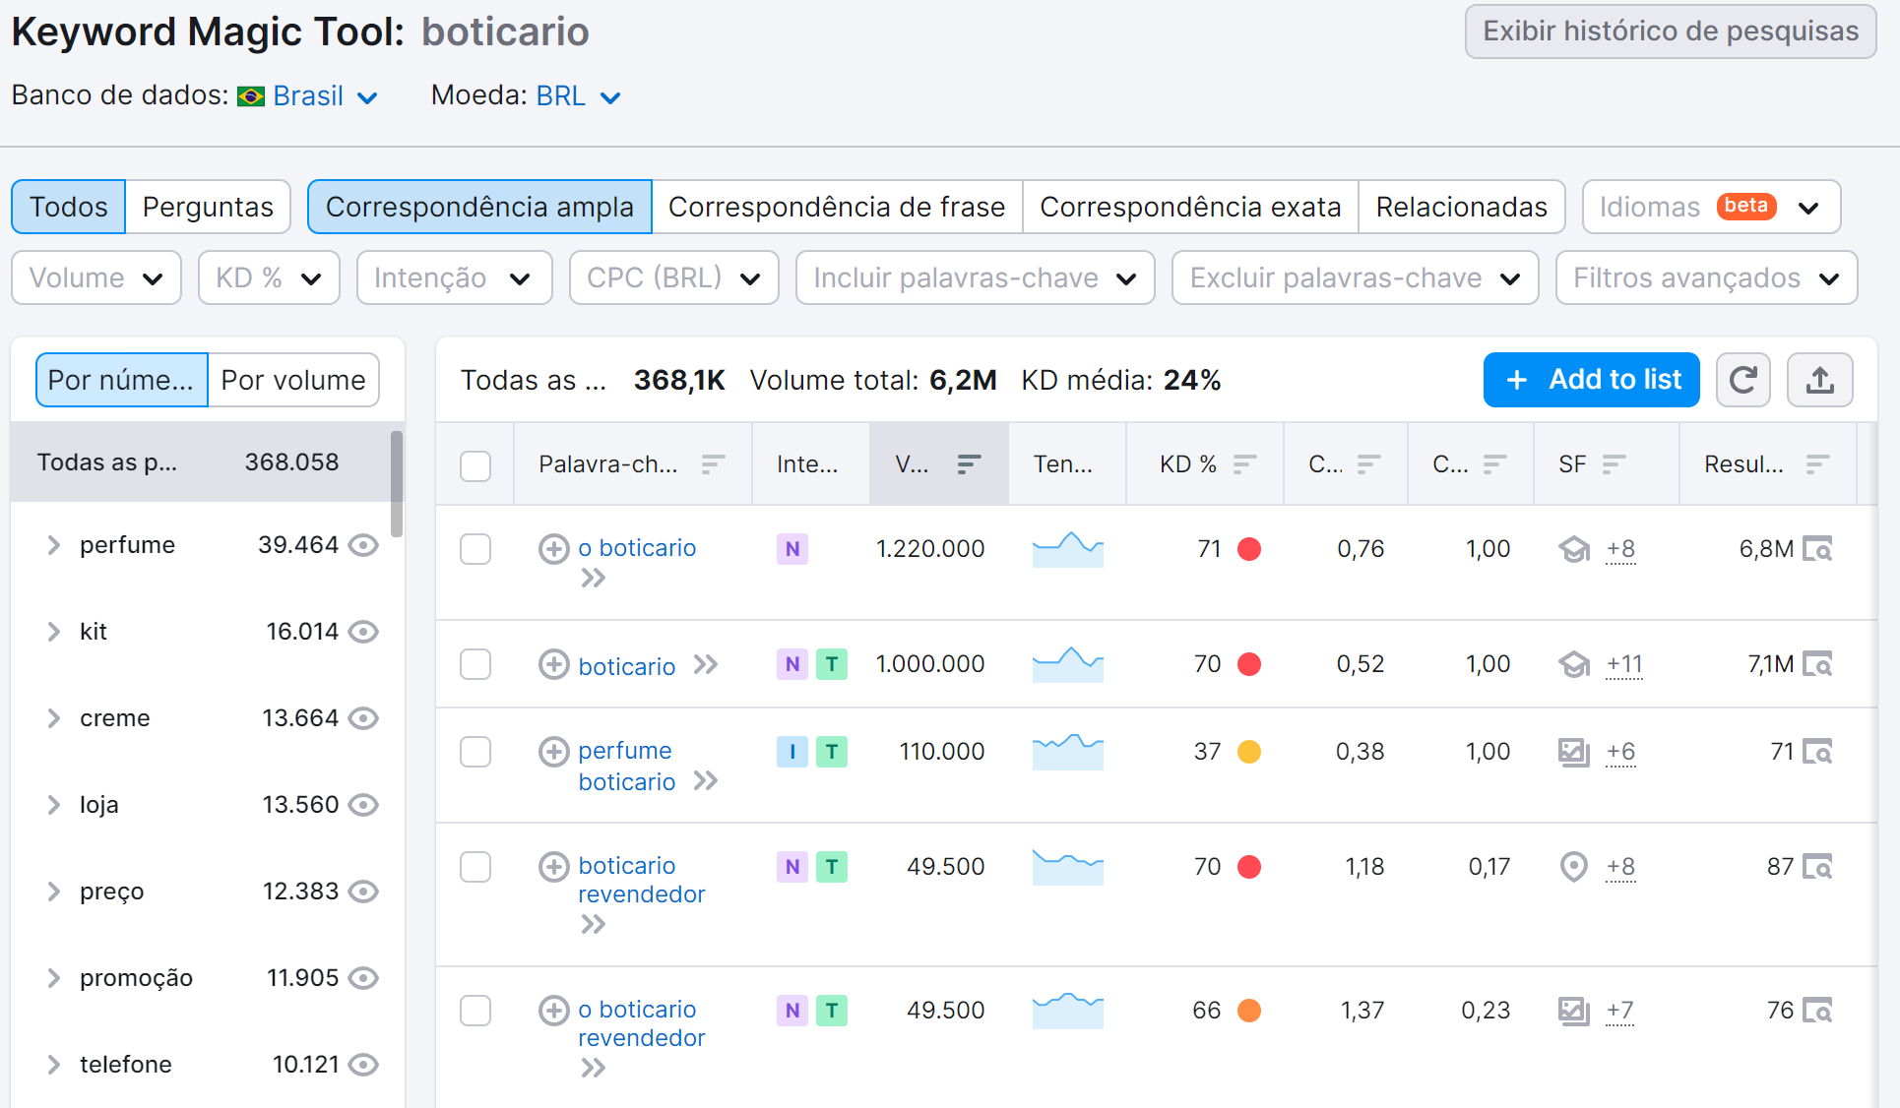Viewport: 1900px width, 1108px height.
Task: Open the Idiomas beta dropdown
Action: coord(1711,207)
